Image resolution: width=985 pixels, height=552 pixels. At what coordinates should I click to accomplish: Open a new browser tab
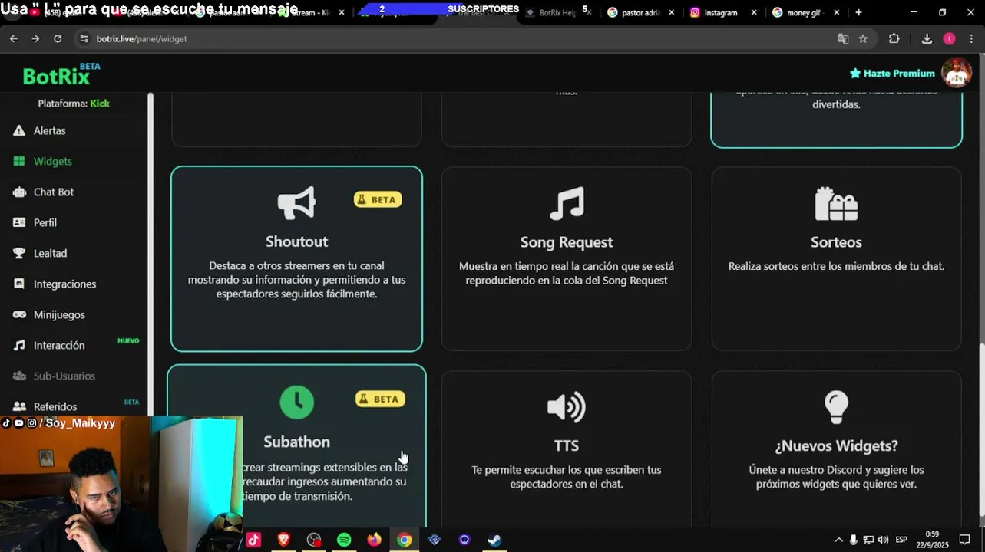click(858, 12)
